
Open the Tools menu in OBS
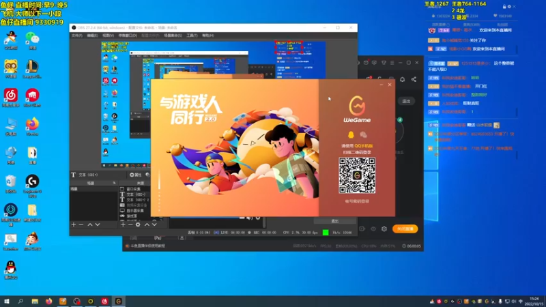192,35
